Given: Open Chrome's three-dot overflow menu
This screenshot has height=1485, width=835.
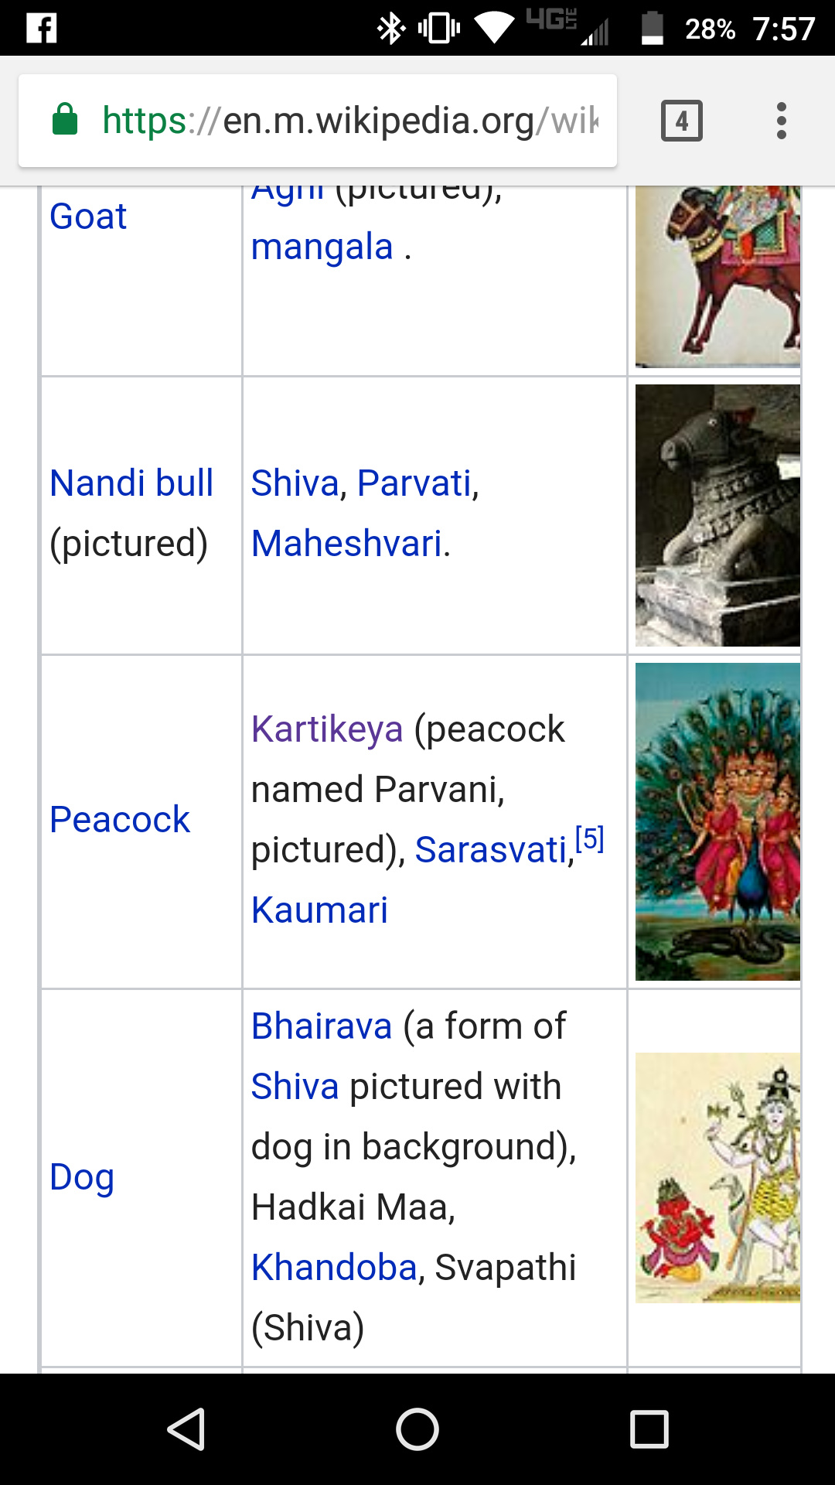Looking at the screenshot, I should coord(781,121).
